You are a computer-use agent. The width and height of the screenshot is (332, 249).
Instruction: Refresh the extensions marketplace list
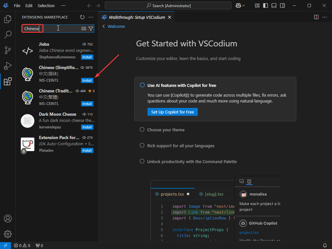82,17
